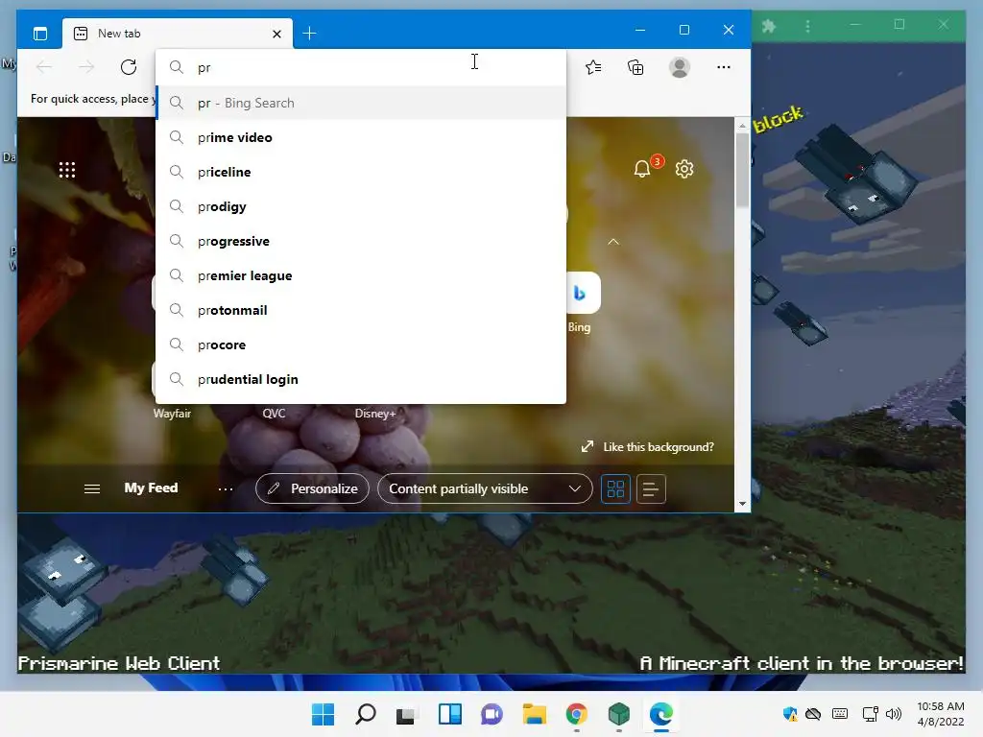Open Windows Start button
This screenshot has height=737, width=983.
coord(323,714)
